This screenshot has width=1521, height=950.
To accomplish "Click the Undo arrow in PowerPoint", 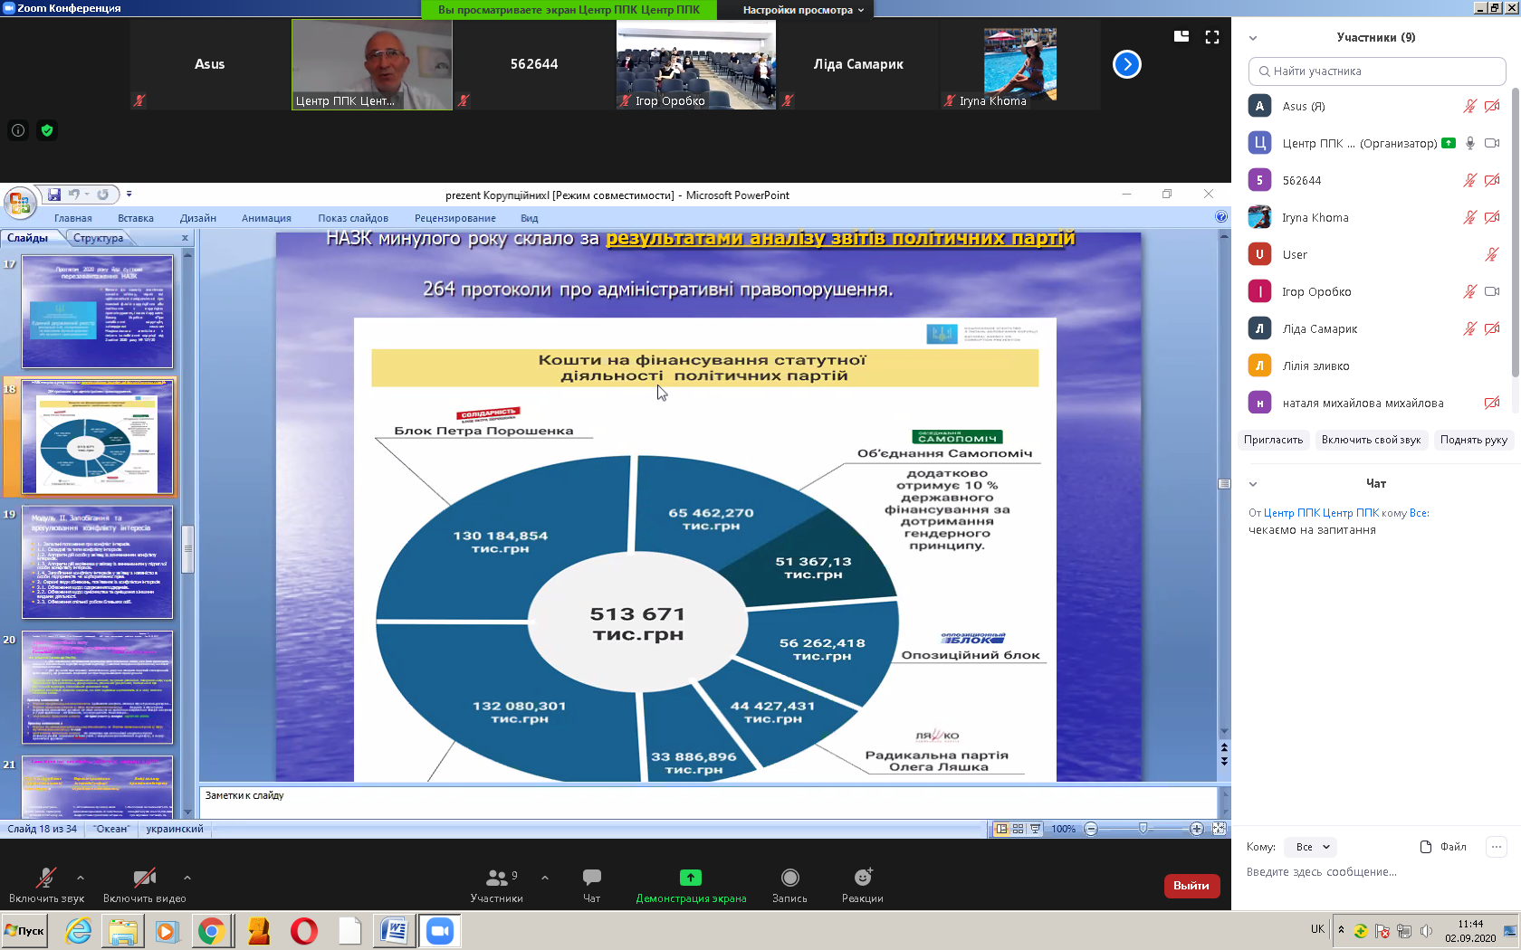I will (73, 195).
